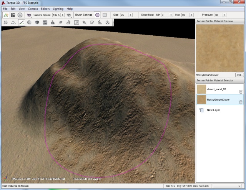
Task: Select the circle brush shape
Action: click(97, 15)
